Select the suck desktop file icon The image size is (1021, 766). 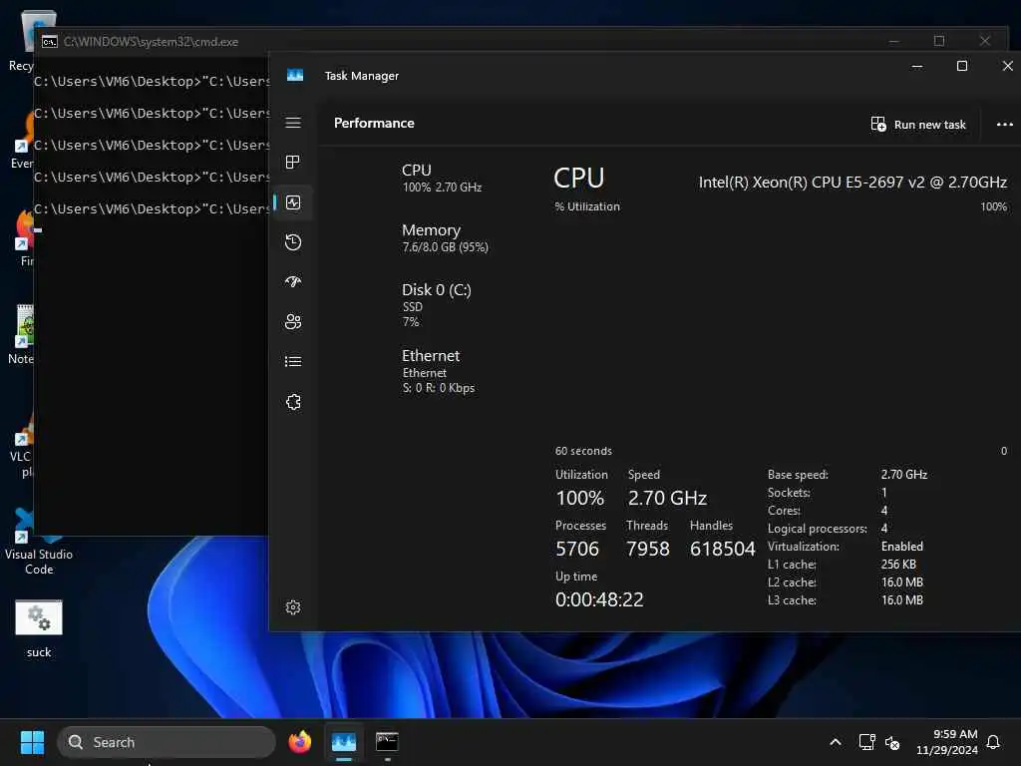point(39,628)
